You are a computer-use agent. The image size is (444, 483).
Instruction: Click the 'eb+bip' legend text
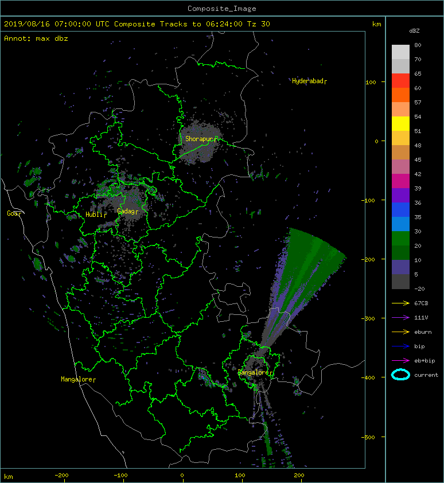pos(424,361)
